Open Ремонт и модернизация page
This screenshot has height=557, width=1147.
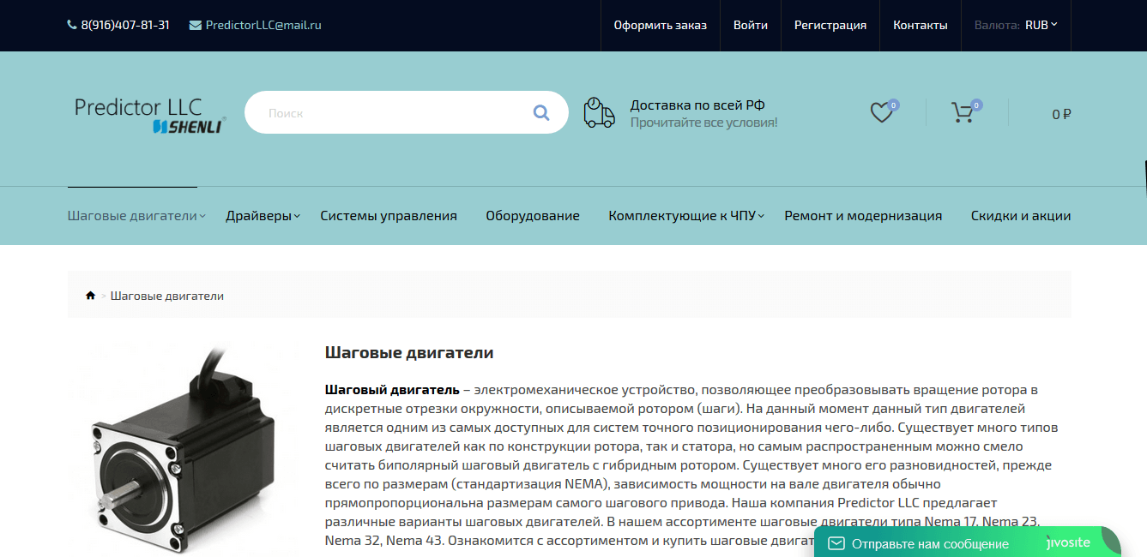tap(862, 216)
